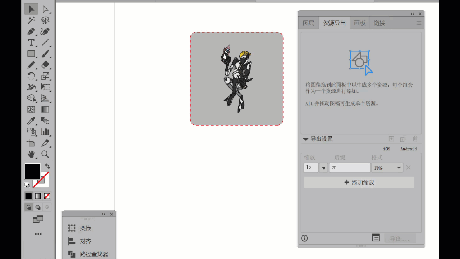Pick the Perspective Grid tool

[x=45, y=98]
